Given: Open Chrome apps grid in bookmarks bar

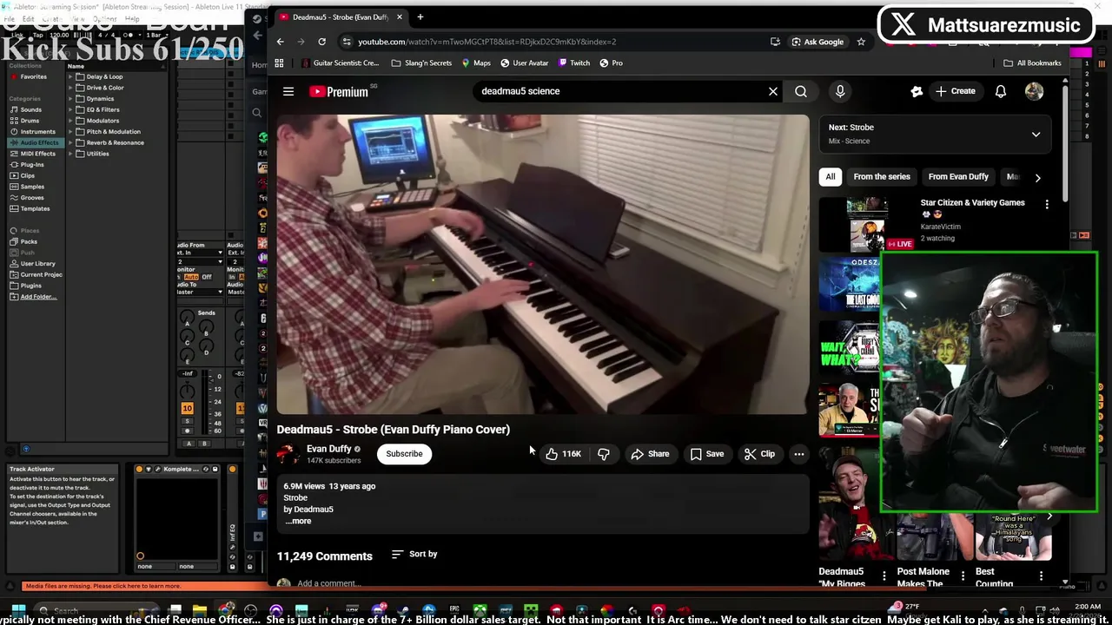Looking at the screenshot, I should pos(279,63).
